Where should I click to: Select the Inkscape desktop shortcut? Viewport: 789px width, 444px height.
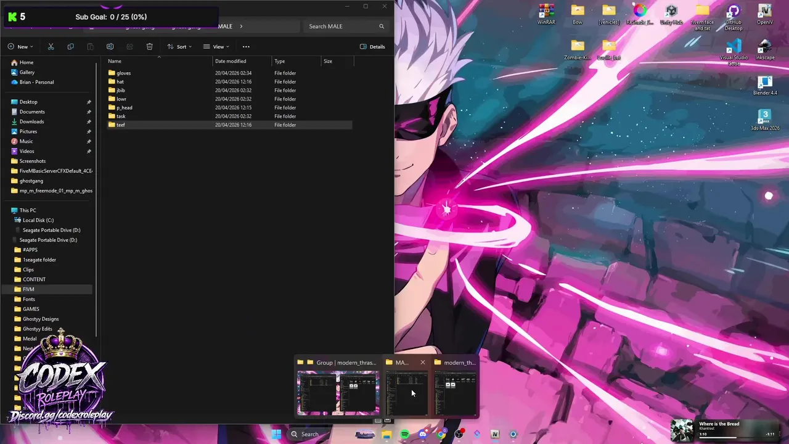[x=765, y=50]
